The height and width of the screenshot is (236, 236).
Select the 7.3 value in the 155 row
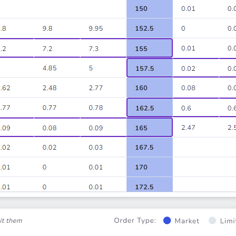(93, 49)
